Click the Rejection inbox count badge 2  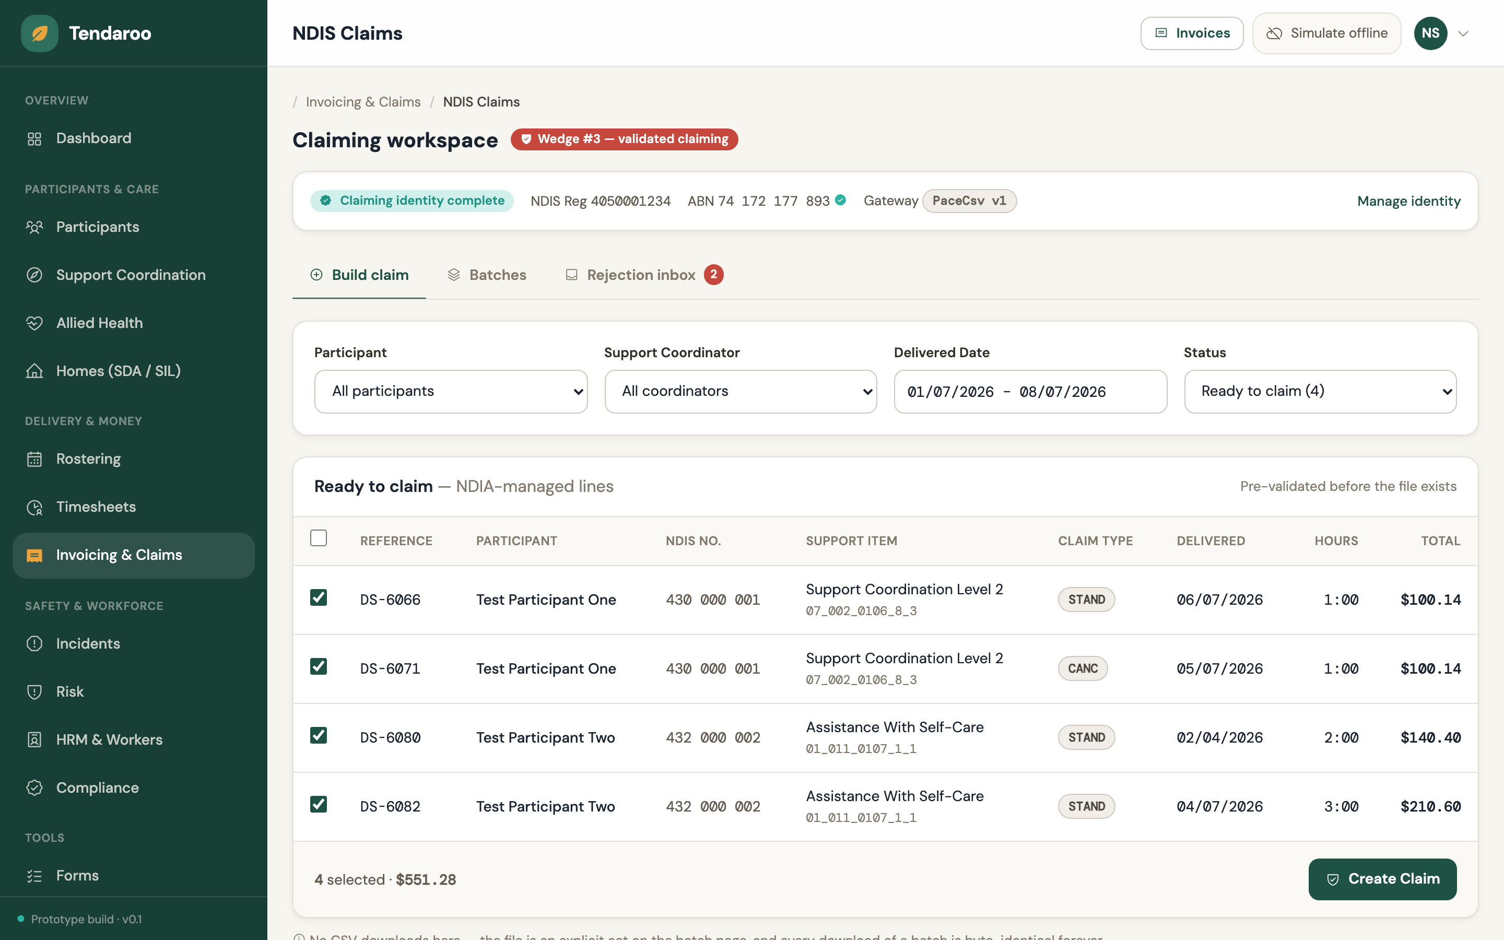point(713,274)
